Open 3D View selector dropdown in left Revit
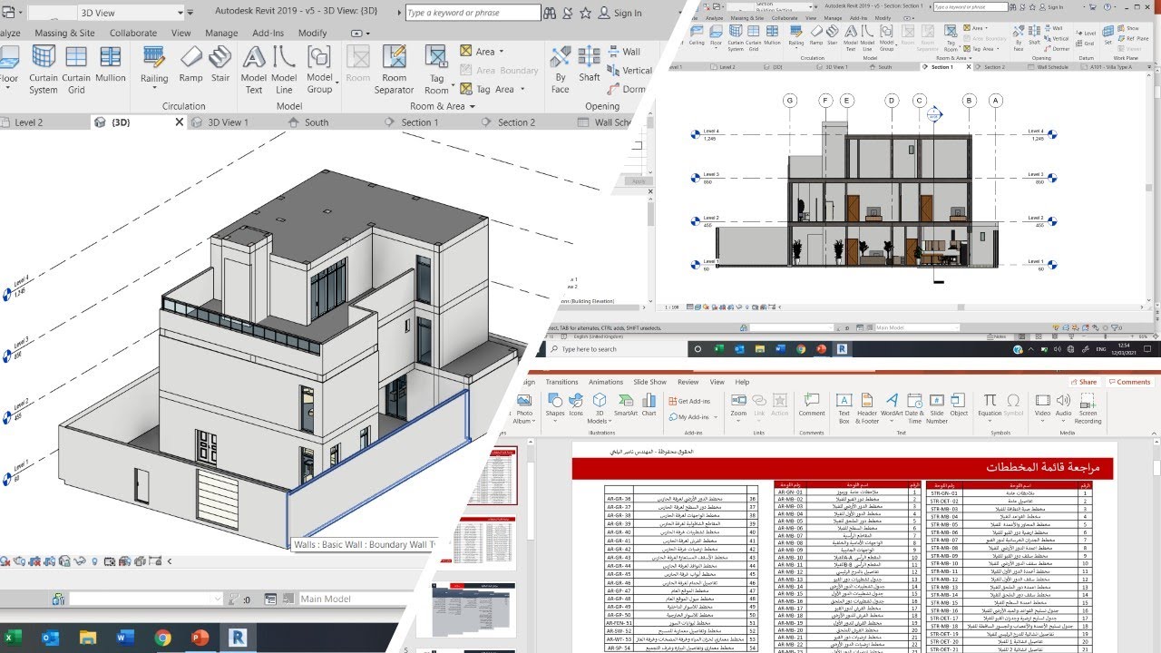 [x=181, y=13]
